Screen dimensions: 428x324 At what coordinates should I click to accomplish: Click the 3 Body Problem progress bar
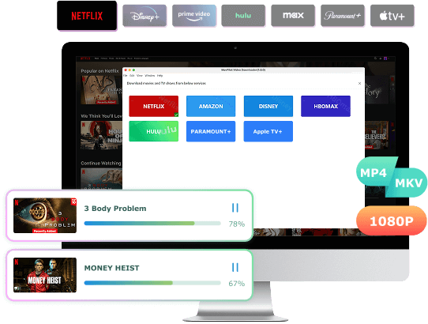(x=152, y=224)
